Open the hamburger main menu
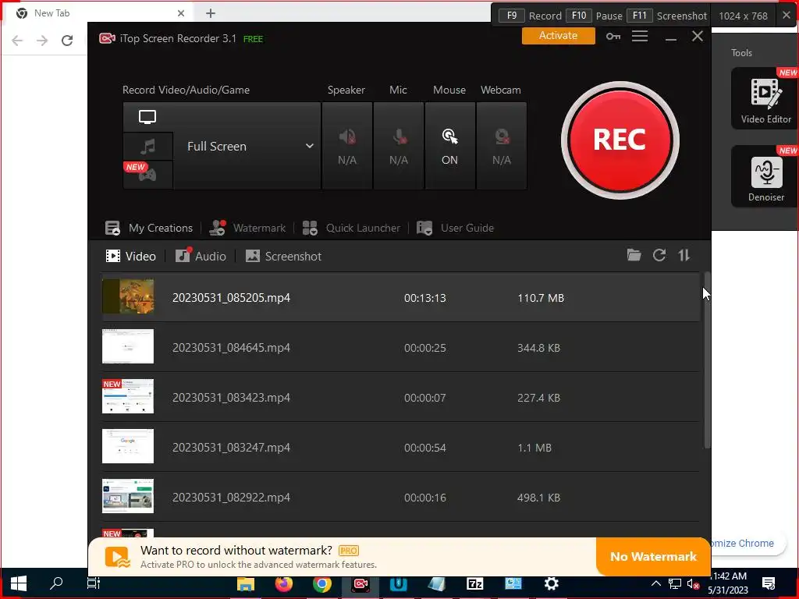Screen dimensions: 799x599 pyautogui.click(x=640, y=36)
